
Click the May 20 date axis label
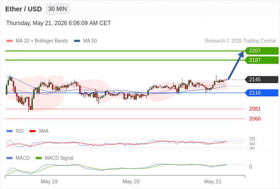point(131,181)
